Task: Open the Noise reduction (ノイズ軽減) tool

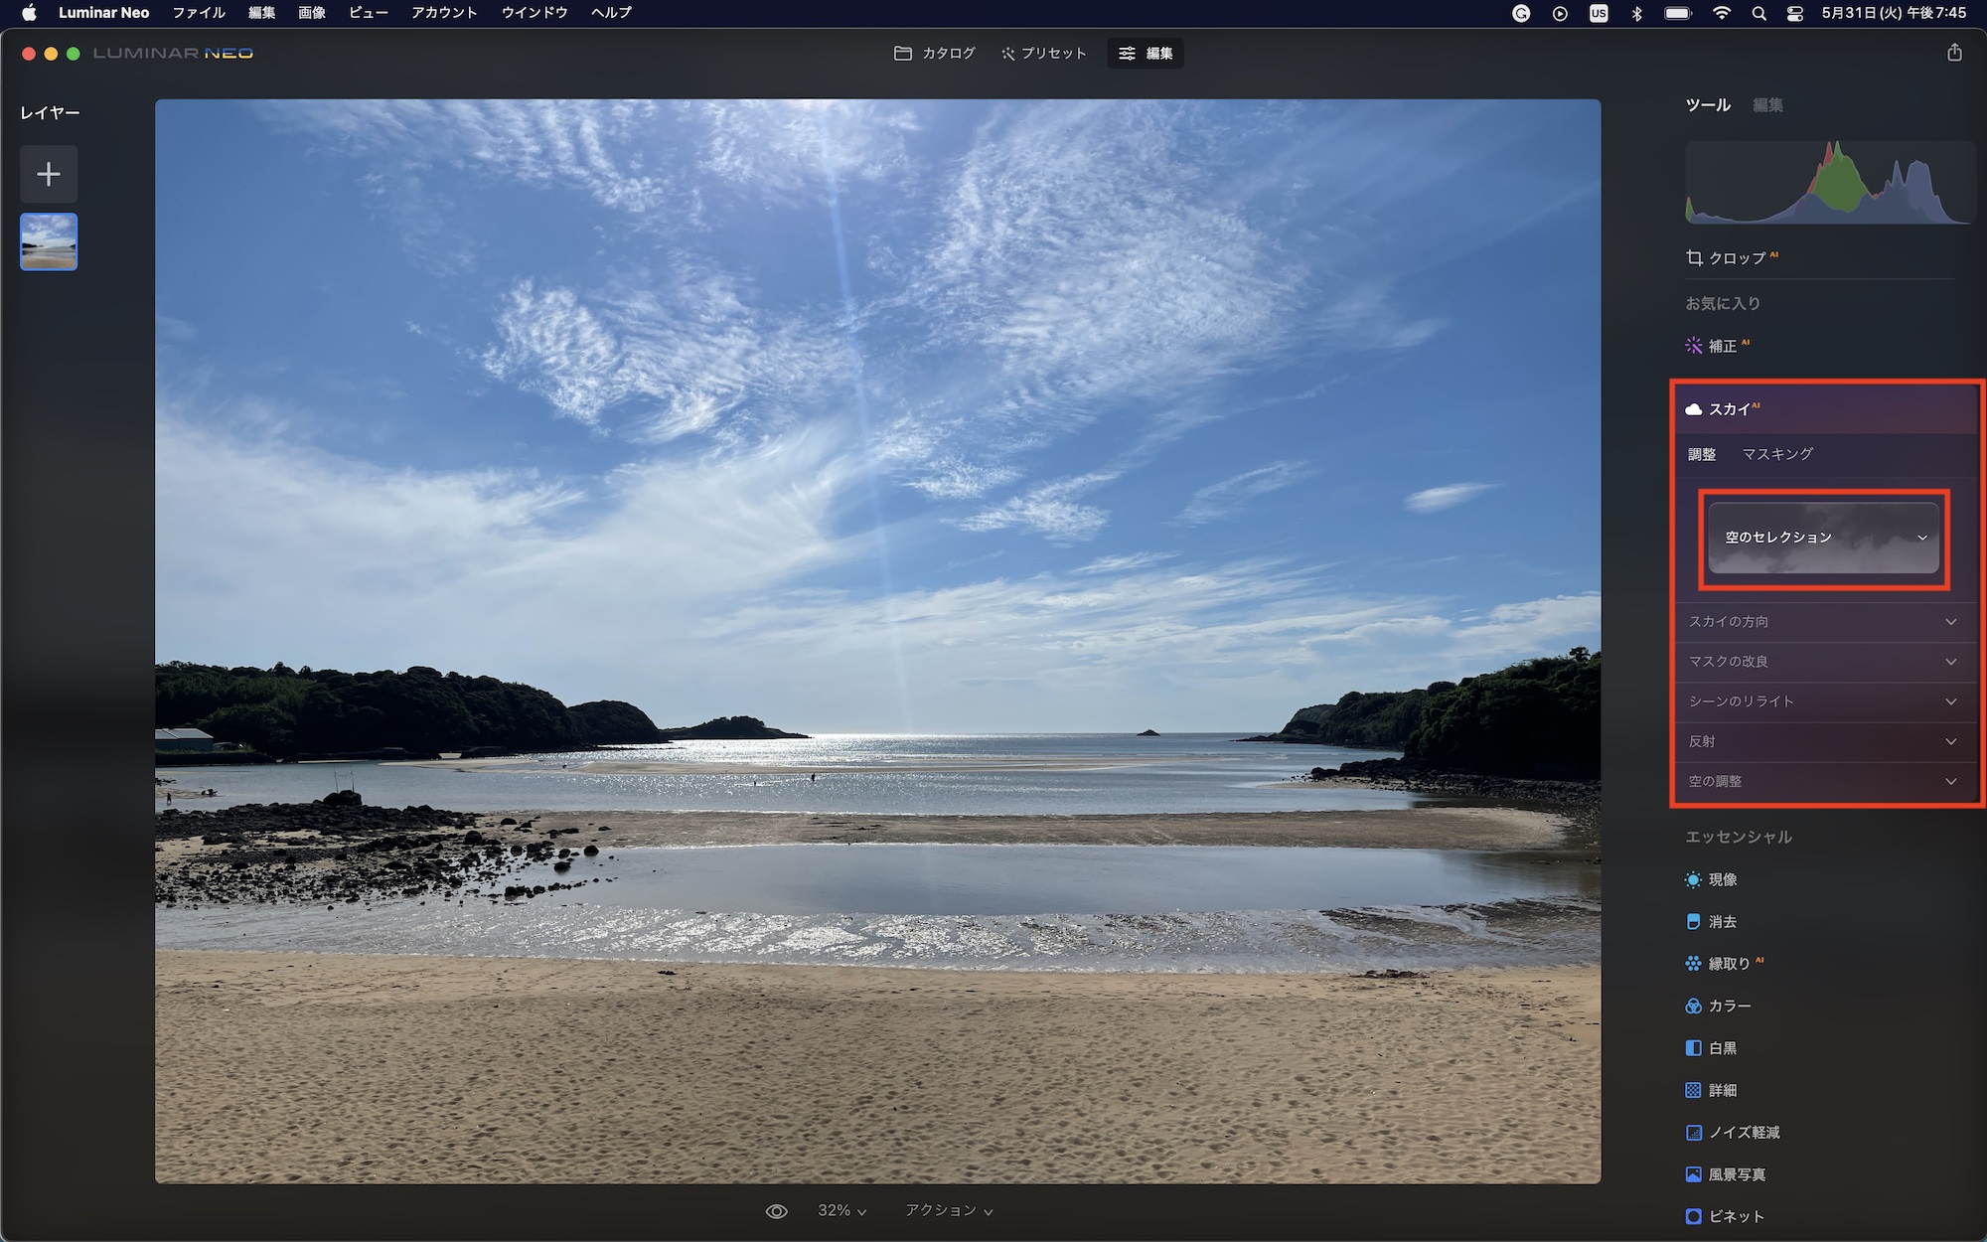Action: pos(1743,1133)
